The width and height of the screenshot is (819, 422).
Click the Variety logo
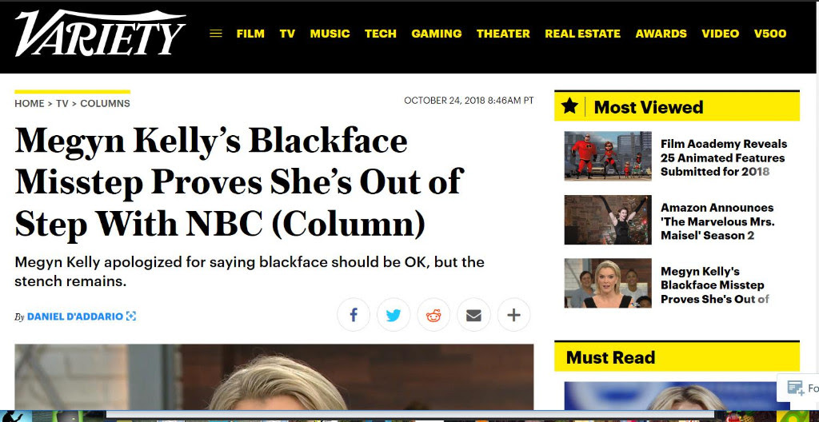pyautogui.click(x=100, y=34)
